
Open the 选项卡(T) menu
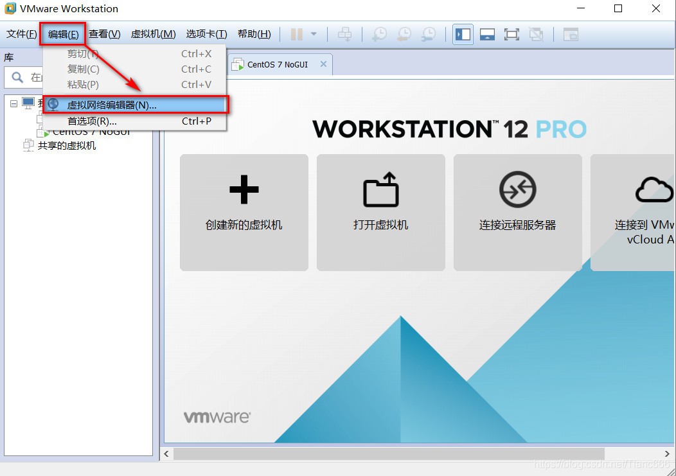206,34
